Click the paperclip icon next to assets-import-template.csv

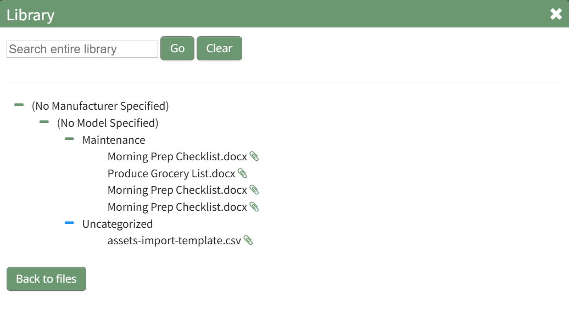tap(248, 240)
